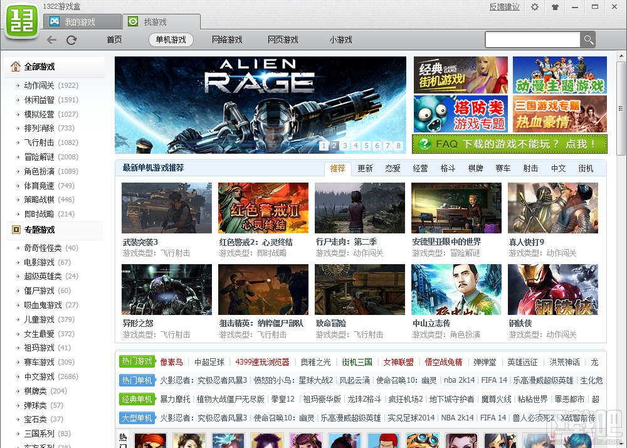
Task: Select the 赛车 tab
Action: 503,168
